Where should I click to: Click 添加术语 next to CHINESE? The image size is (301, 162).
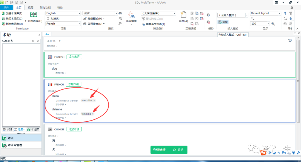[x=74, y=129]
